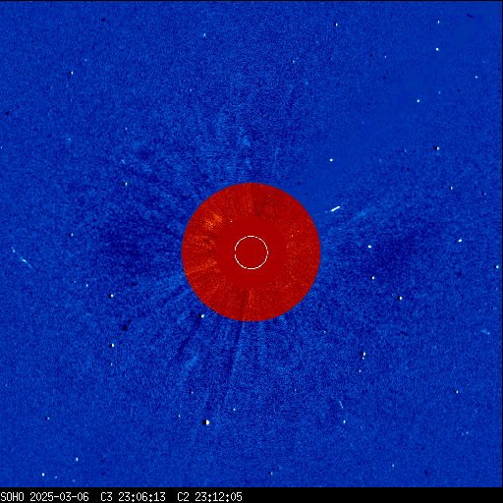The image size is (503, 503).
Task: Select the dark streak in top-right corner
Action: tap(470, 16)
